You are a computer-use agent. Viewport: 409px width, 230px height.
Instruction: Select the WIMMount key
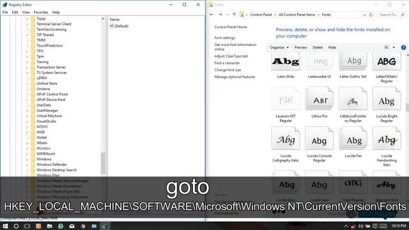click(x=45, y=154)
